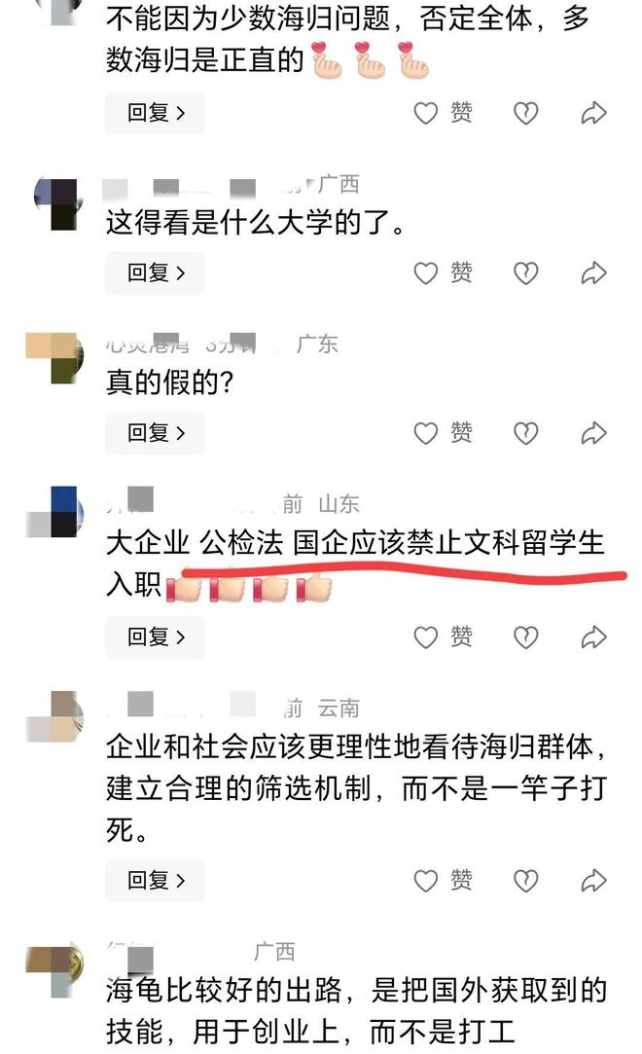Open the 广东 commenter's username
Viewport: 642px width, 1054px height.
pyautogui.click(x=181, y=345)
